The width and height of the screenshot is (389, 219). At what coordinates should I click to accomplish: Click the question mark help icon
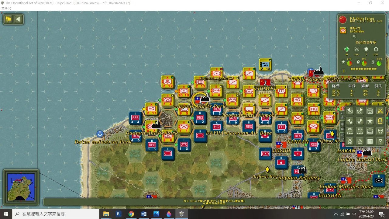pyautogui.click(x=380, y=141)
